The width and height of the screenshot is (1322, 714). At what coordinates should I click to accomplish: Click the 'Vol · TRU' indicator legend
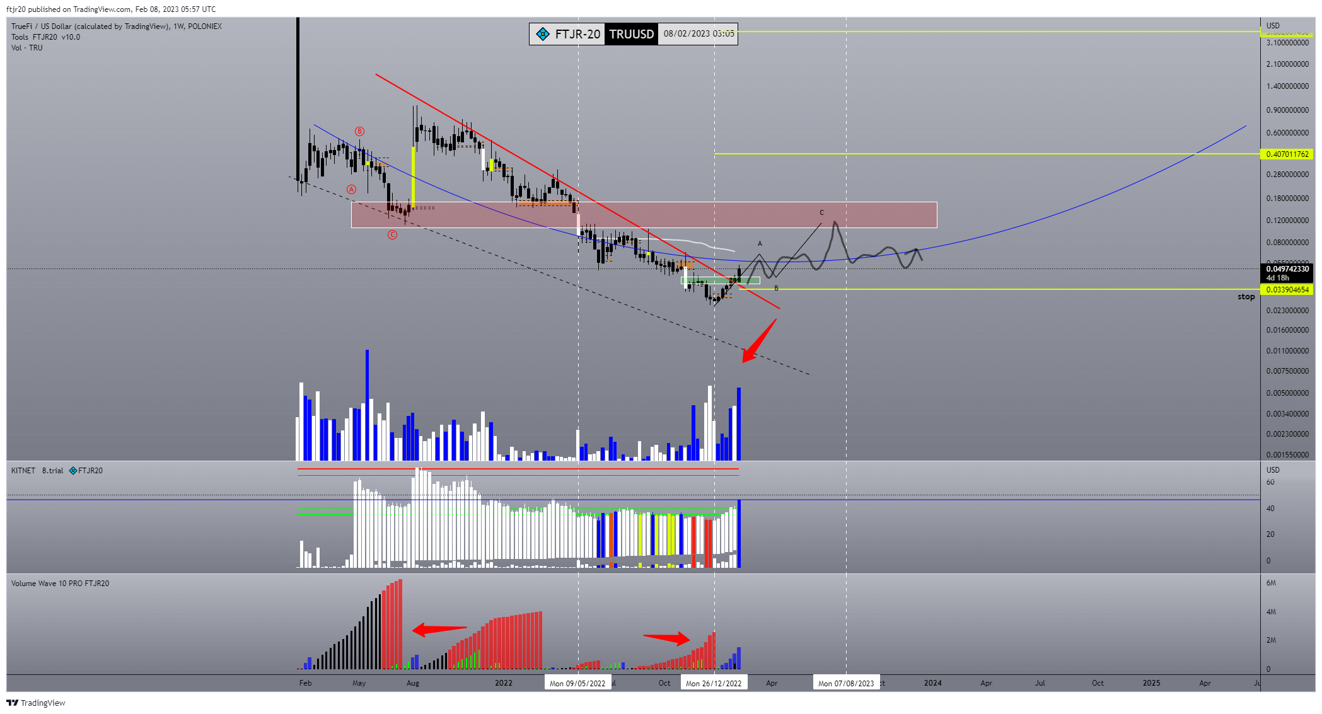click(26, 48)
